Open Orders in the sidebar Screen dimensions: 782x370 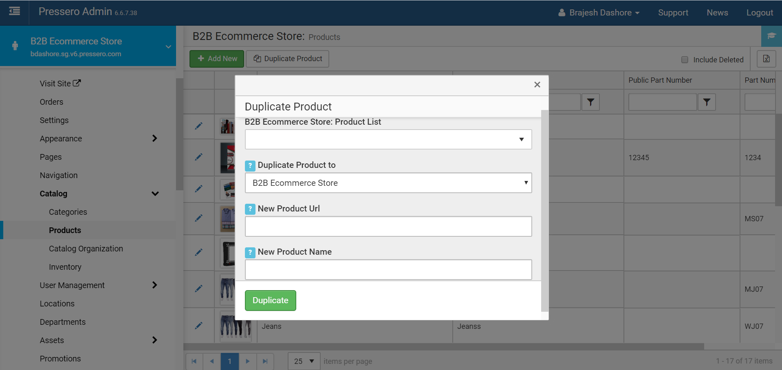point(51,102)
